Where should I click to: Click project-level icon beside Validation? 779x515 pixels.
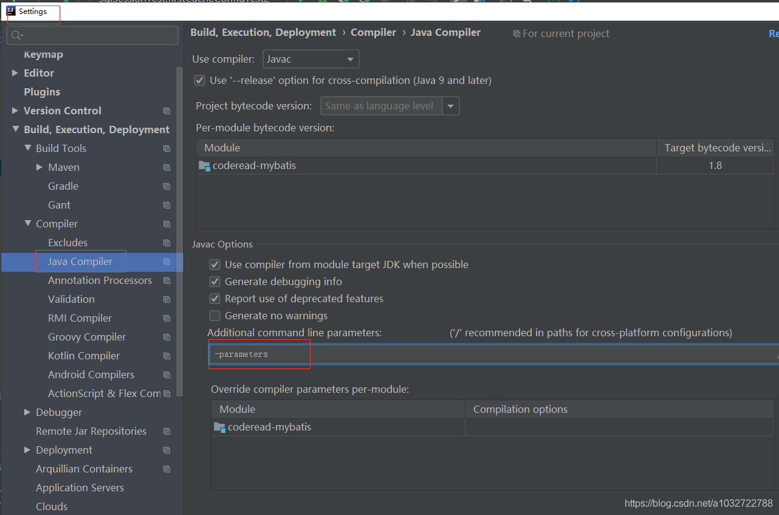click(166, 299)
